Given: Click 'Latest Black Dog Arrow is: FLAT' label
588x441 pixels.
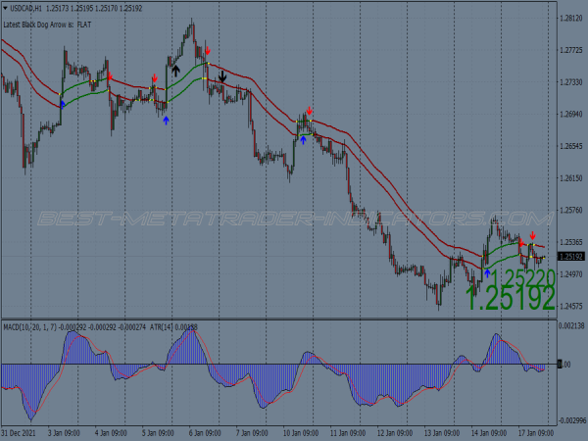Looking at the screenshot, I should click(47, 24).
